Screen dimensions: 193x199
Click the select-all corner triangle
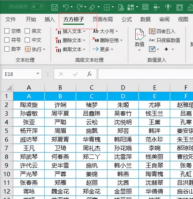point(9,88)
